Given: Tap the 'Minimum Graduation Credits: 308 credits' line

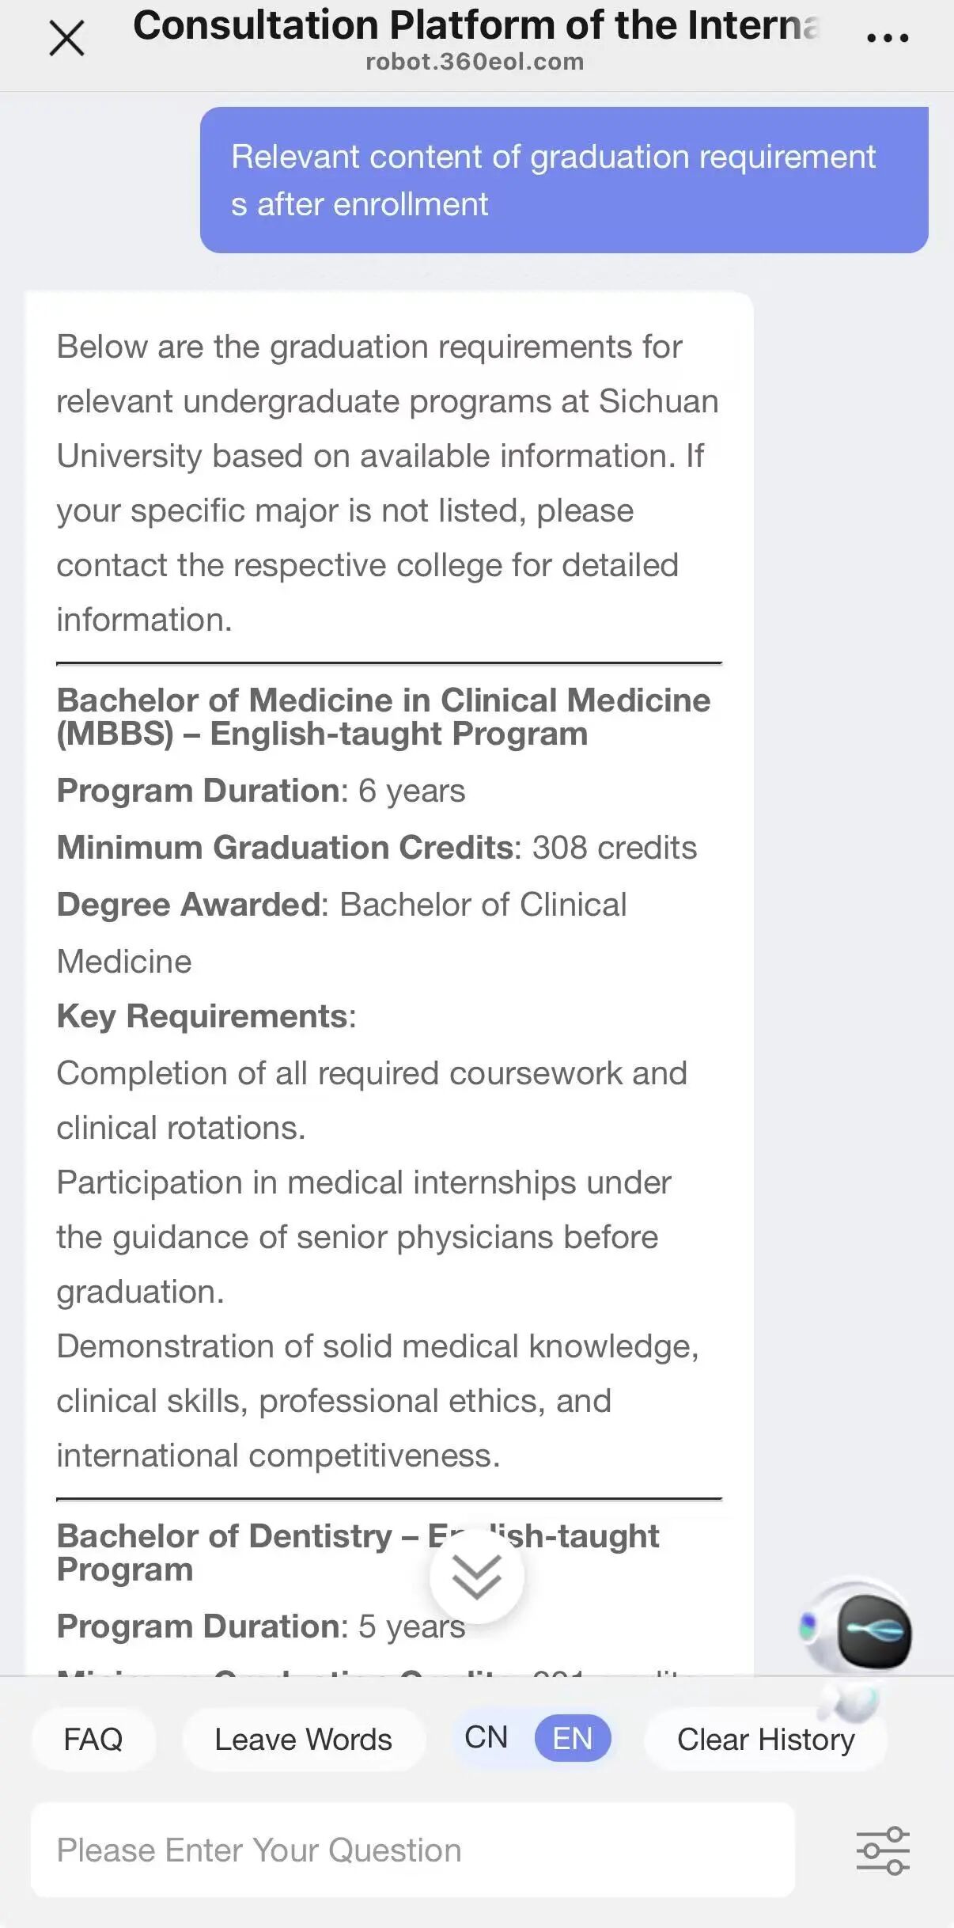Looking at the screenshot, I should (377, 848).
